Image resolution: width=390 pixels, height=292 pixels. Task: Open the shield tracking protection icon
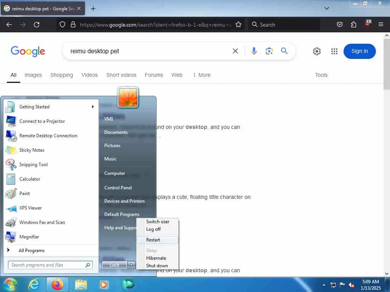coord(62,24)
